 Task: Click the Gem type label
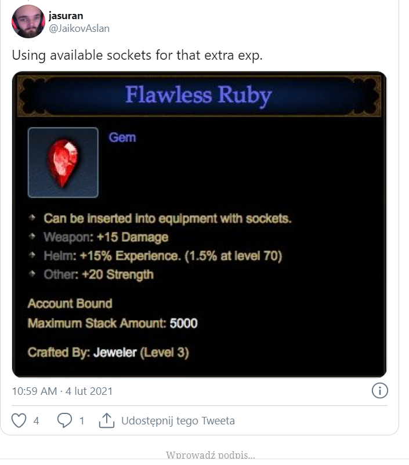click(122, 137)
